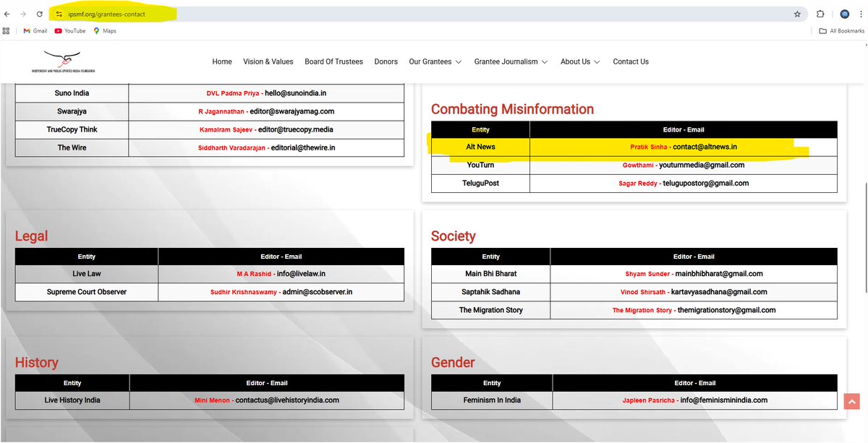Expand the Our Grantees dropdown
The height and width of the screenshot is (443, 868).
[x=435, y=61]
